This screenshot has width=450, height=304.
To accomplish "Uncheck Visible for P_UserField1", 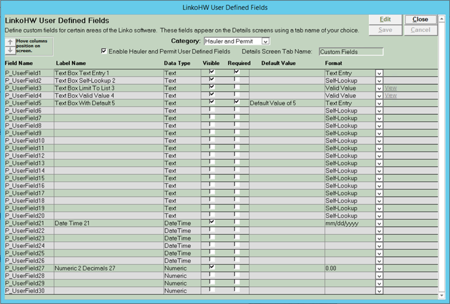I will pyautogui.click(x=212, y=71).
